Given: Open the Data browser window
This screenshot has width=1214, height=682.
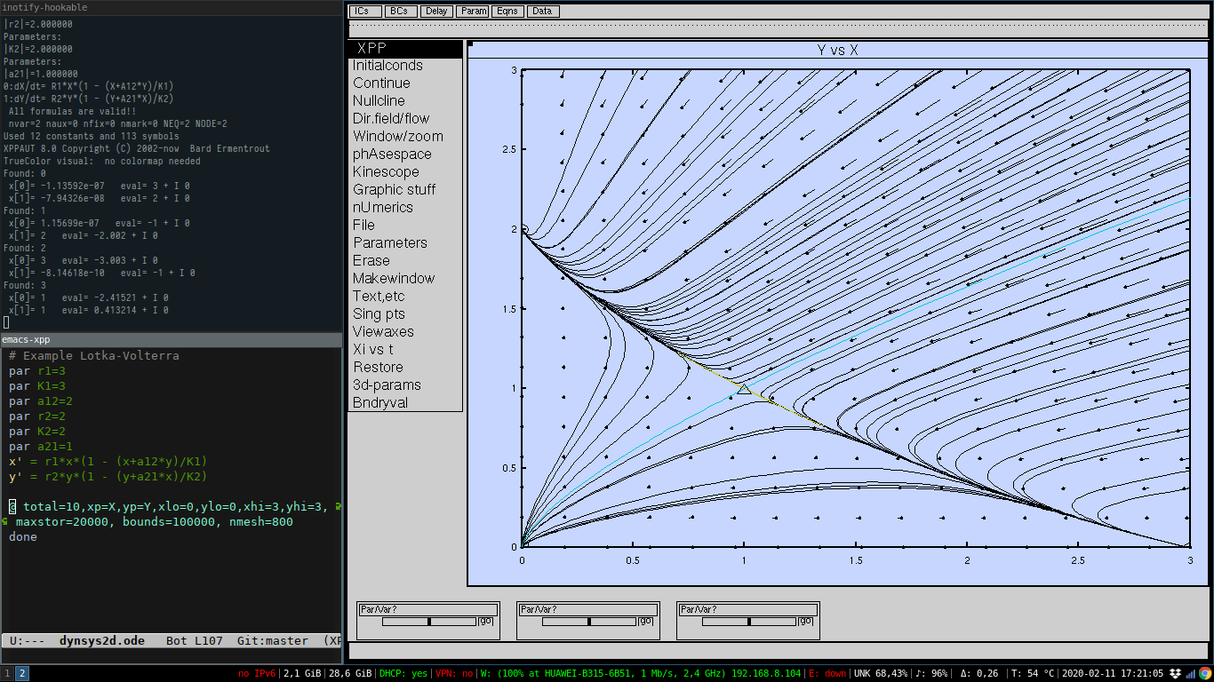Looking at the screenshot, I should 543,12.
